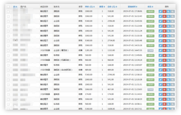The image size is (181, 115).
Task: Edit the order added at 17:38:06
Action: (x=161, y=12)
